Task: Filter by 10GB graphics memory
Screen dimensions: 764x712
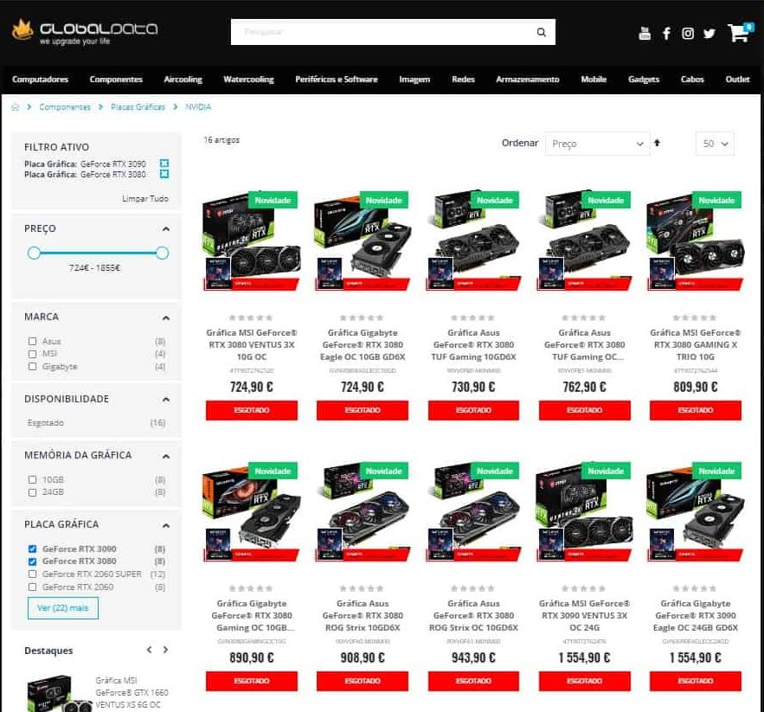Action: click(x=33, y=479)
